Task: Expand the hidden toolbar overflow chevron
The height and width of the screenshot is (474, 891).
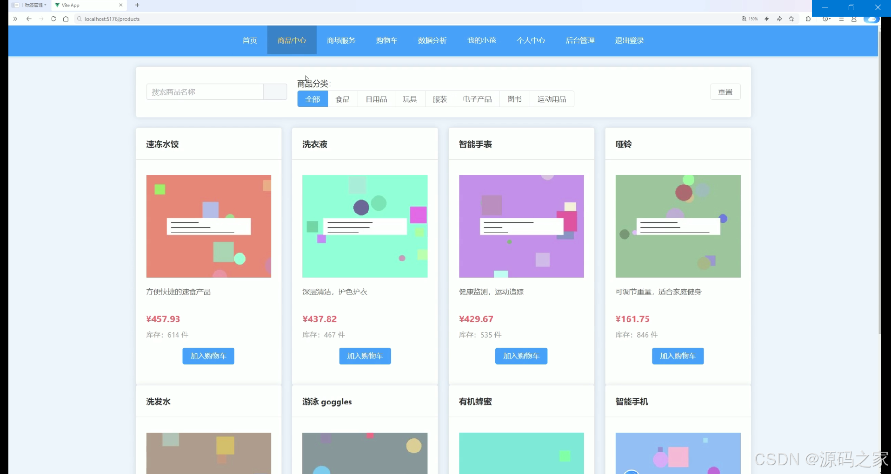Action: tap(15, 19)
